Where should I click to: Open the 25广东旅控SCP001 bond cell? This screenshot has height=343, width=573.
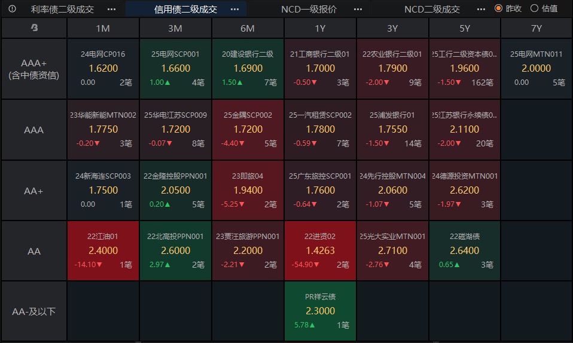320,190
